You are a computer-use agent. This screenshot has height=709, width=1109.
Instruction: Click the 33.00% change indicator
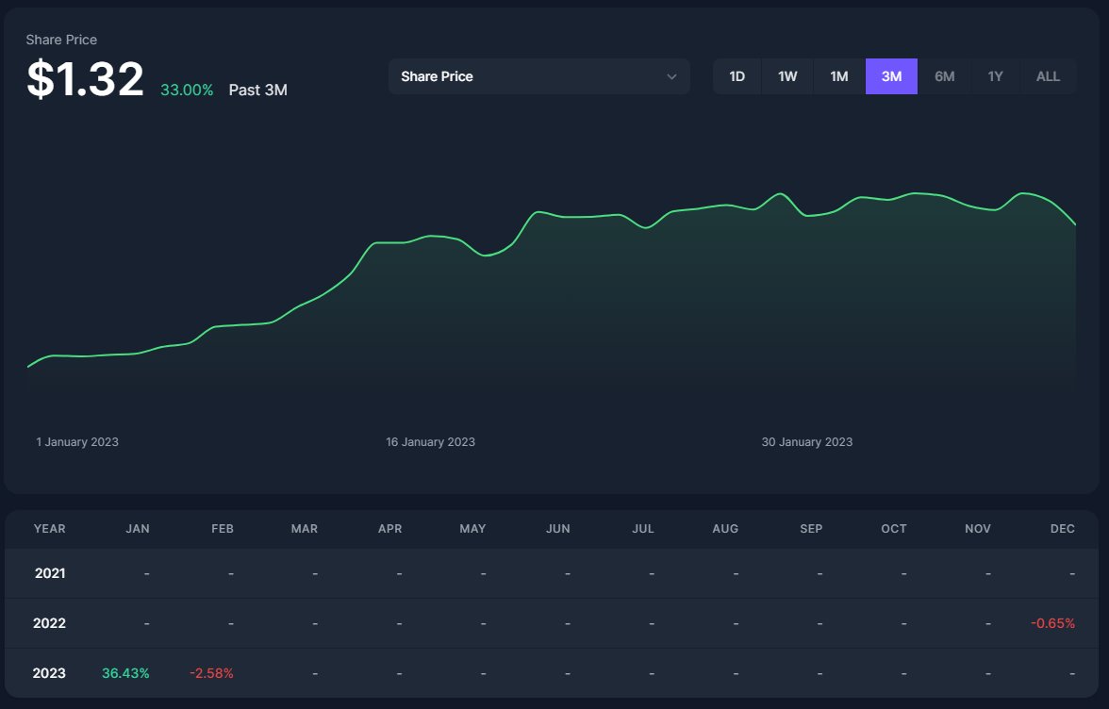pos(186,90)
